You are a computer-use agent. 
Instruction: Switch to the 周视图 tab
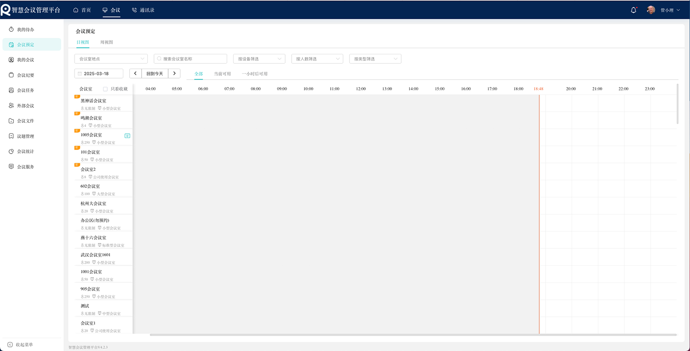coord(106,42)
